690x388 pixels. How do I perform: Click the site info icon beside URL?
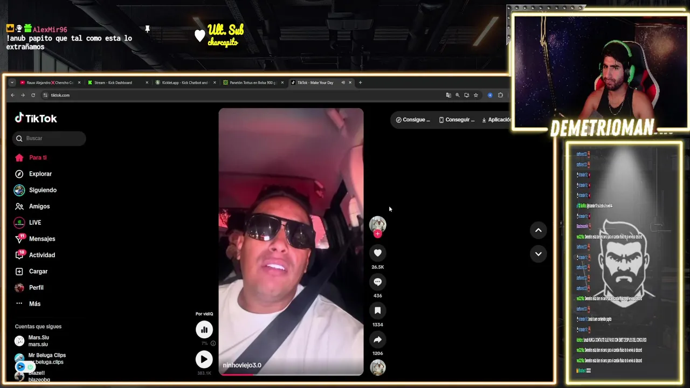click(x=45, y=95)
